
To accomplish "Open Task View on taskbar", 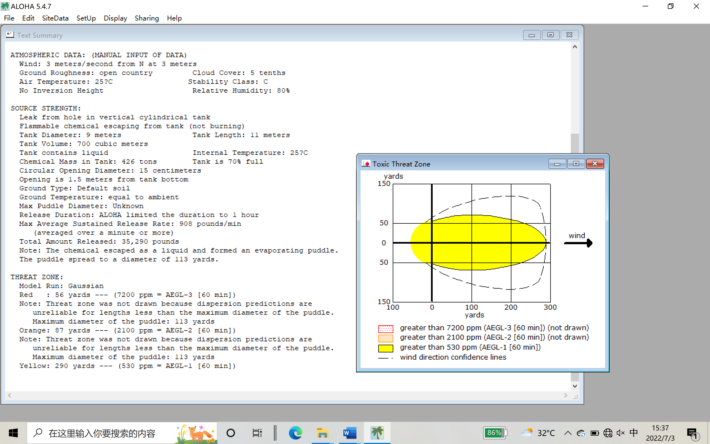I will point(257,433).
